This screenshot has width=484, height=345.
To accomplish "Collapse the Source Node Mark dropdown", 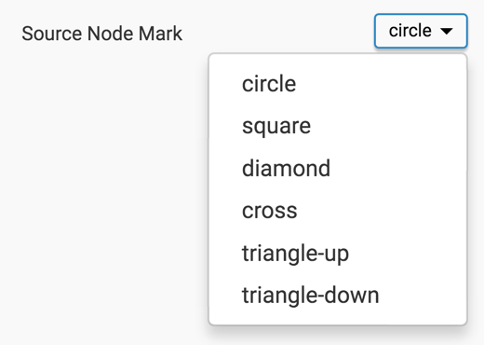I will pos(421,31).
